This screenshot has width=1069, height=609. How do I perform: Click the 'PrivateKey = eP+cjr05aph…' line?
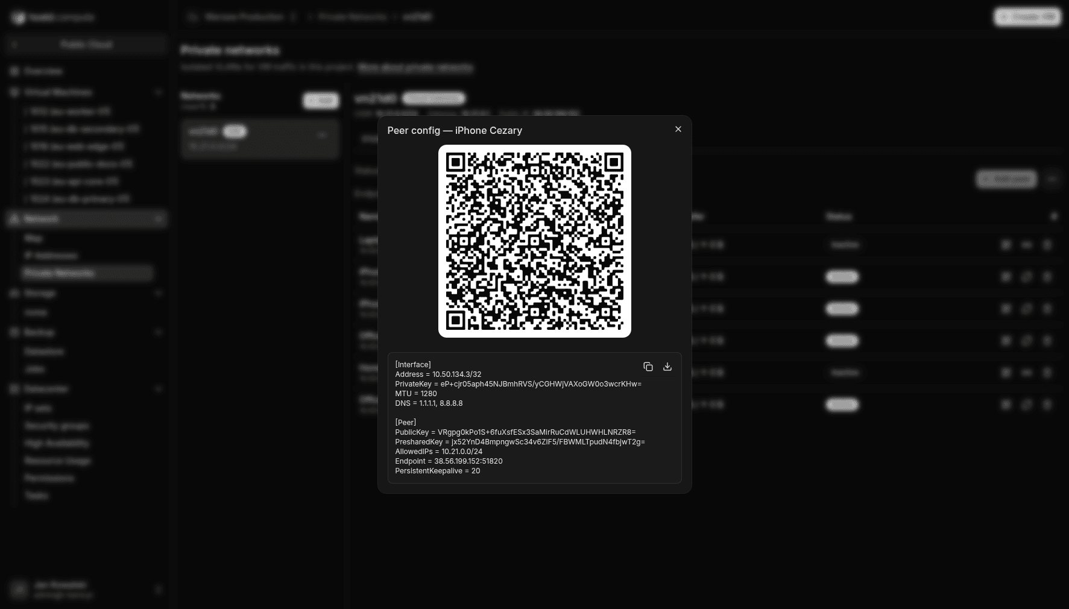click(x=519, y=384)
